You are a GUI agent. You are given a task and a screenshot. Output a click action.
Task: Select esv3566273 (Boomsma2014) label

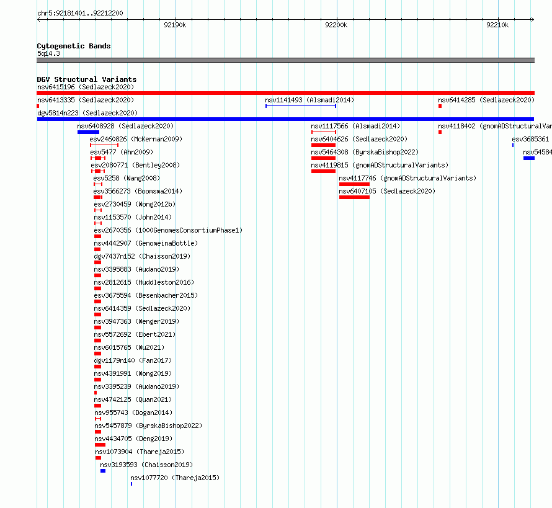pyautogui.click(x=138, y=191)
